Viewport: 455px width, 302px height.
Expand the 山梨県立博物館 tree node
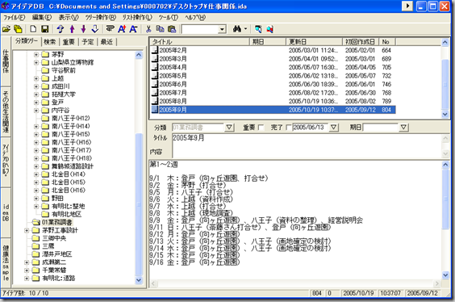pos(36,62)
